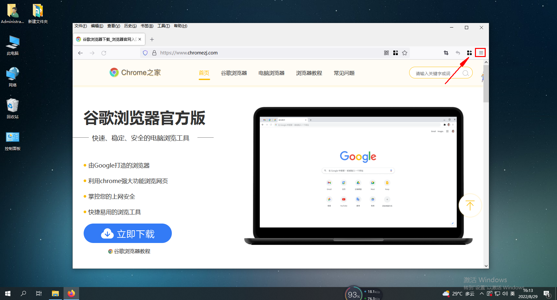Open the Firefox hamburger application menu
557x300 pixels.
point(481,53)
